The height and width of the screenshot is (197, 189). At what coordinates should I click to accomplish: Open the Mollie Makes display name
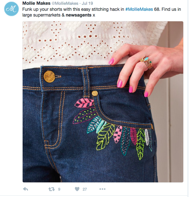click(x=36, y=3)
